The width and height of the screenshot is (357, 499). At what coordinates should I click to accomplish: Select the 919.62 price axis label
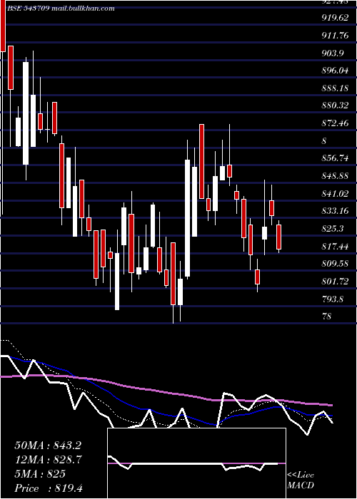[335, 18]
